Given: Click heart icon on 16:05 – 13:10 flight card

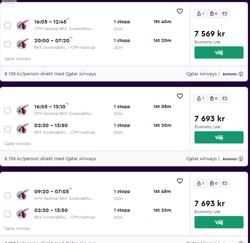Looking at the screenshot, I should pos(180,96).
